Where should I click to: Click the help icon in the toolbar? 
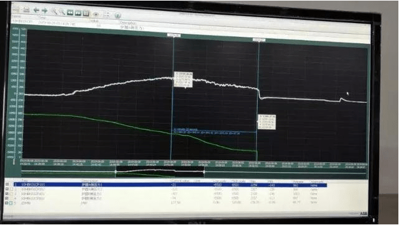pos(117,16)
